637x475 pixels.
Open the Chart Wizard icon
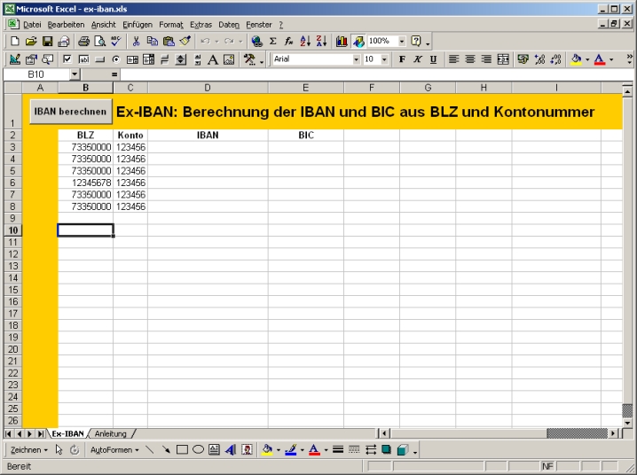pyautogui.click(x=342, y=41)
